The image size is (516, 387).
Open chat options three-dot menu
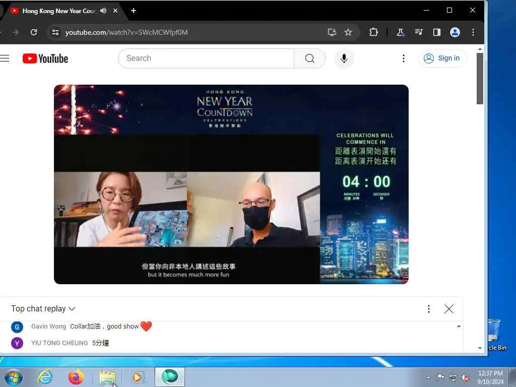click(x=428, y=309)
